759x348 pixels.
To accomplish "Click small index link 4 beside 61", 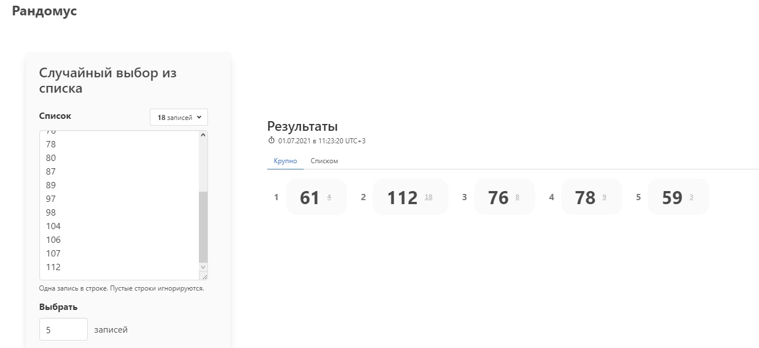I will [x=329, y=197].
